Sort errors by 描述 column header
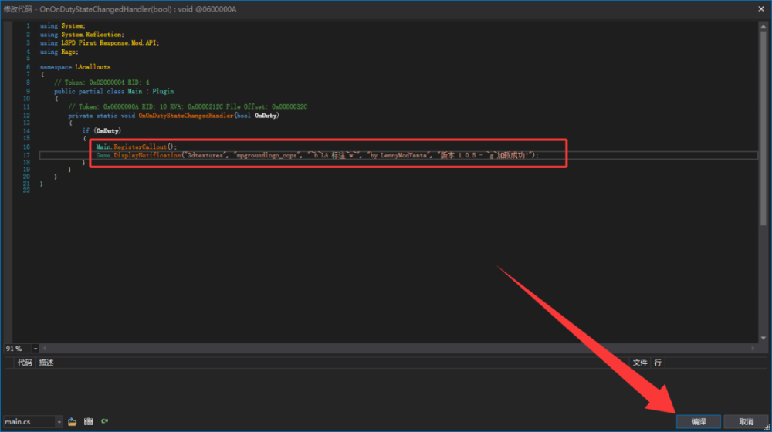The image size is (772, 432). (46, 363)
